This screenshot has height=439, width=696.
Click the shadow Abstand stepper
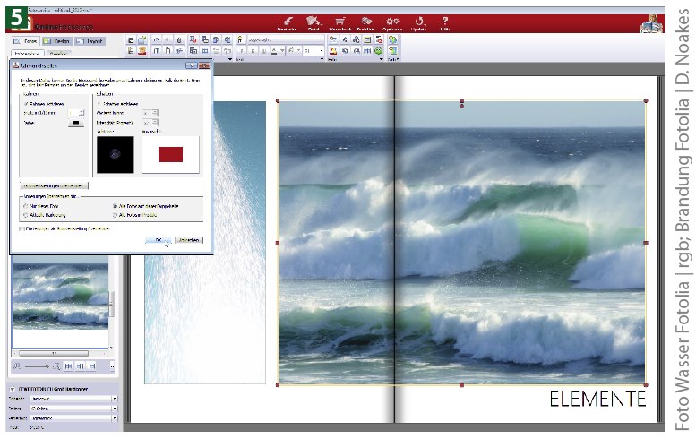(x=155, y=113)
